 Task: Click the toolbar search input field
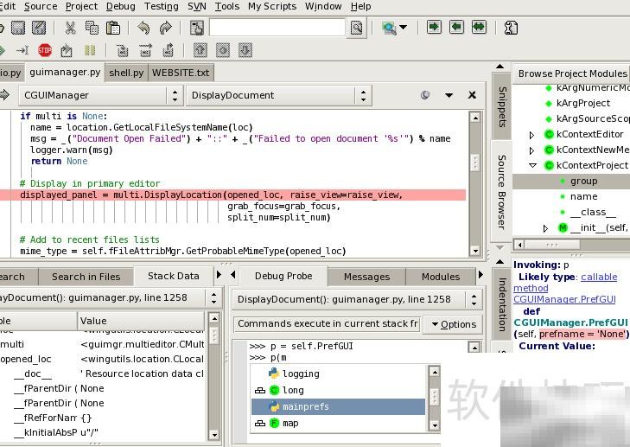pos(277,28)
